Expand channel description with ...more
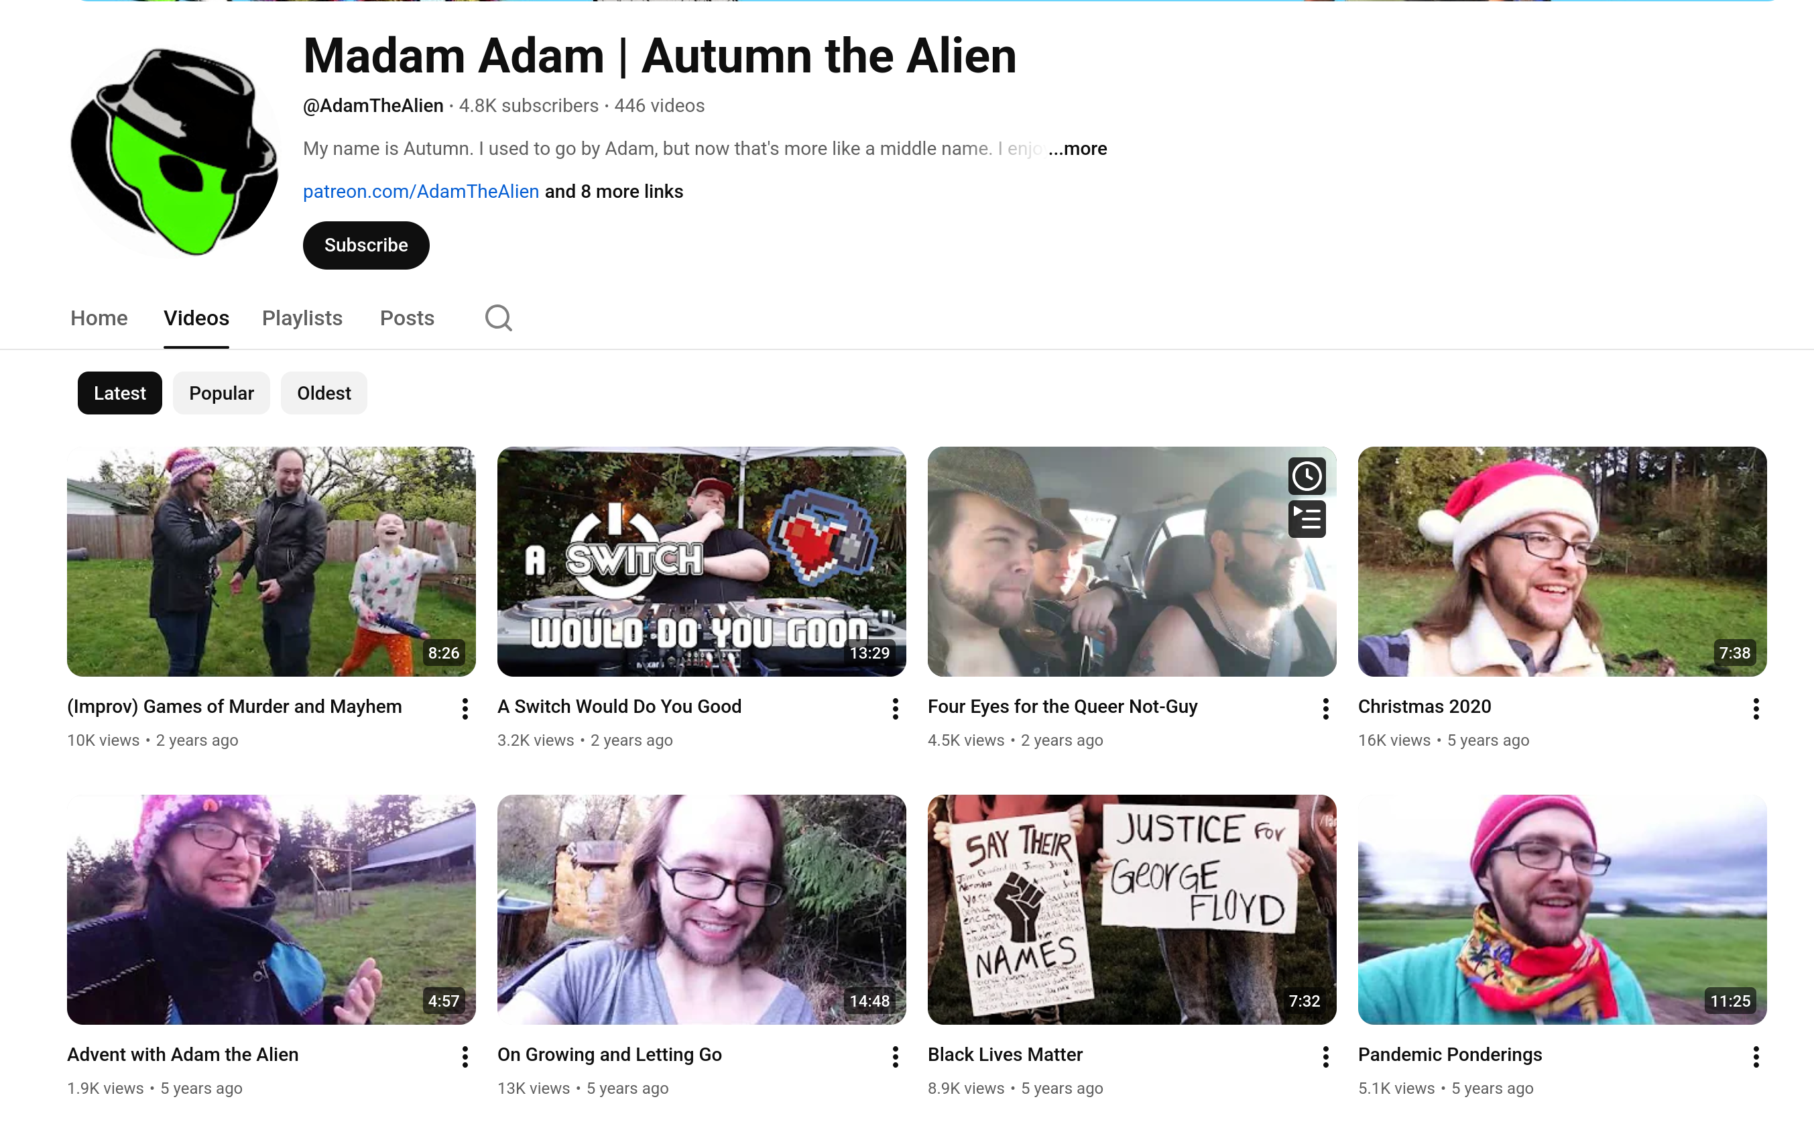 (1077, 149)
